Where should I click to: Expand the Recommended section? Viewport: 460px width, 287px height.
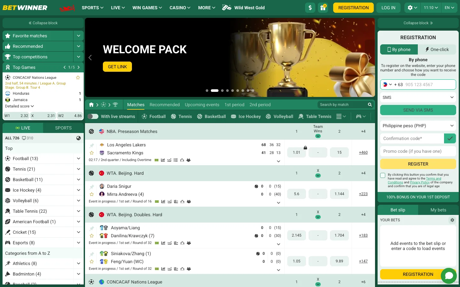[x=78, y=46]
